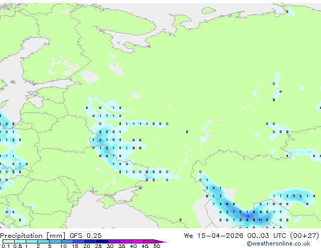Click the '9' precipitation value on the map

(x=247, y=220)
